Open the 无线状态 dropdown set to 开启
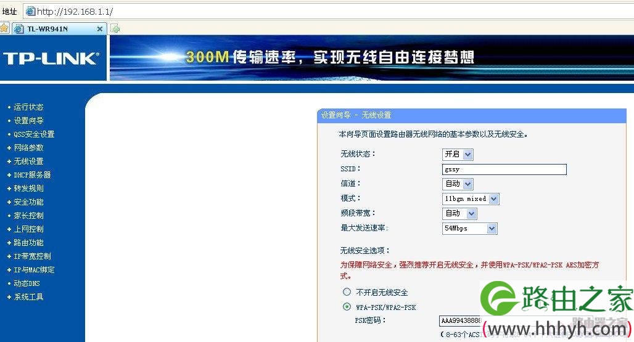The image size is (634, 342). pyautogui.click(x=458, y=154)
